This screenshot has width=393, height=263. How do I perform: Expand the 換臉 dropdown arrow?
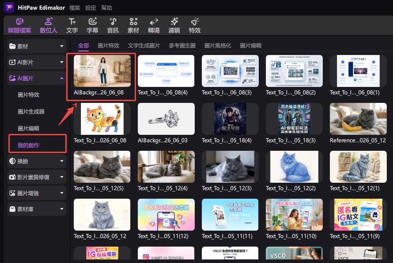(62, 161)
